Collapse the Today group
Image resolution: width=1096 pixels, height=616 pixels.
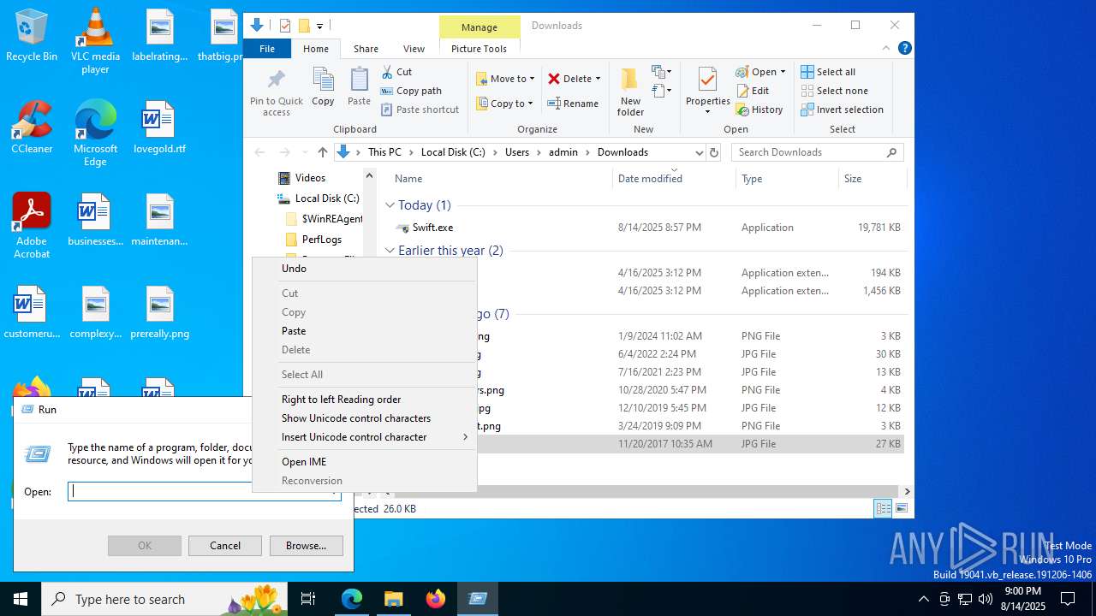pyautogui.click(x=390, y=205)
